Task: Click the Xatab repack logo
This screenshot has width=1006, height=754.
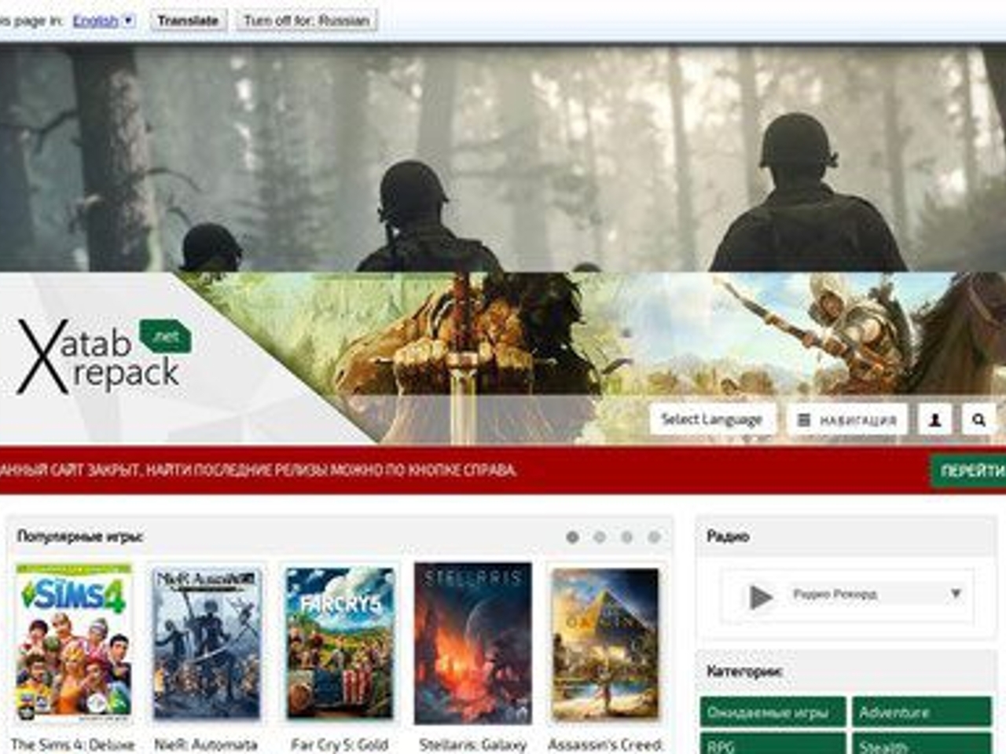Action: pos(103,356)
